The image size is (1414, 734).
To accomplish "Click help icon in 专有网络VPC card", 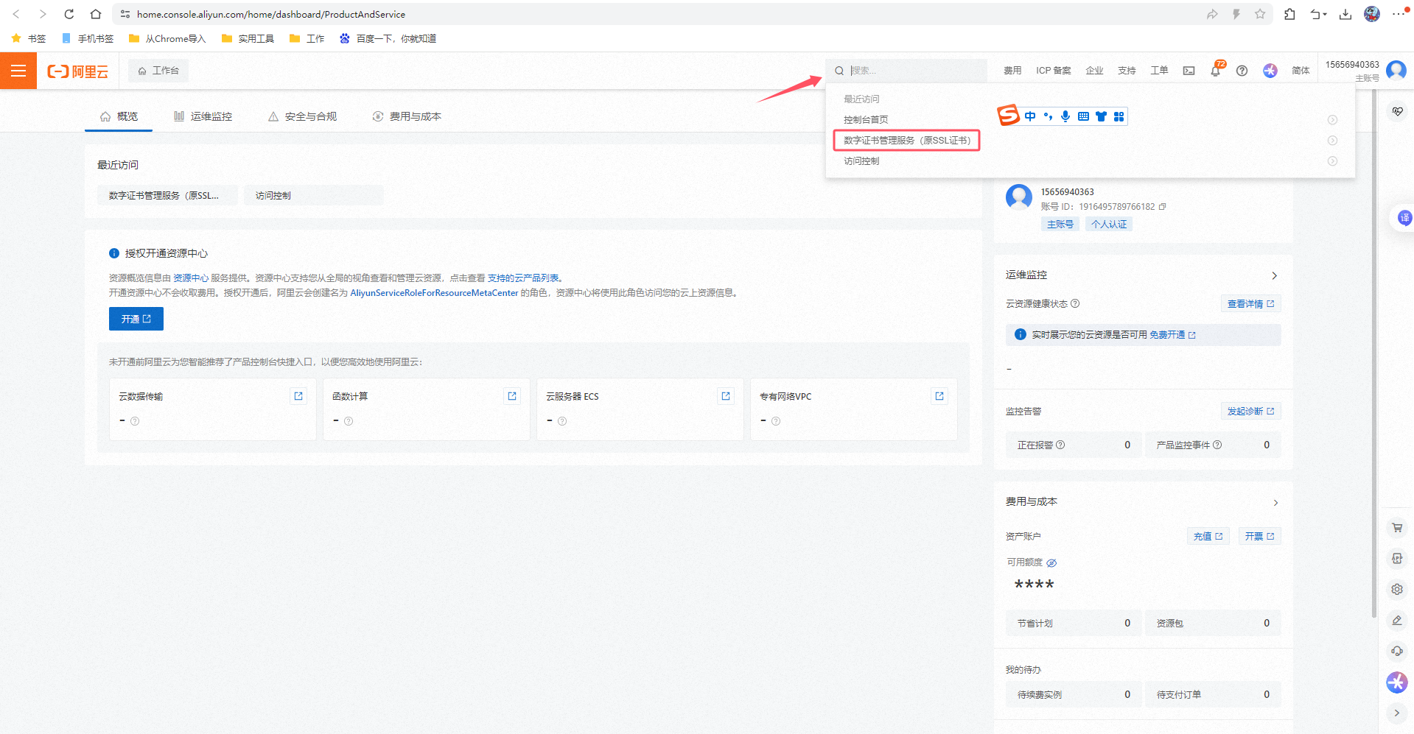I will pyautogui.click(x=776, y=421).
